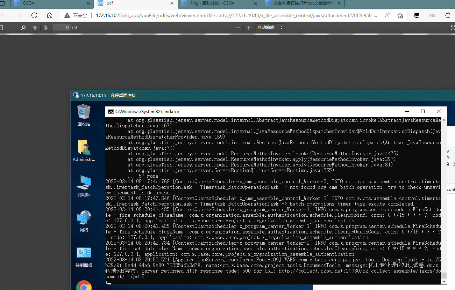This screenshot has height=290, width=455.
Task: Toggle the PDF viewer sidebar
Action: click(1, 28)
